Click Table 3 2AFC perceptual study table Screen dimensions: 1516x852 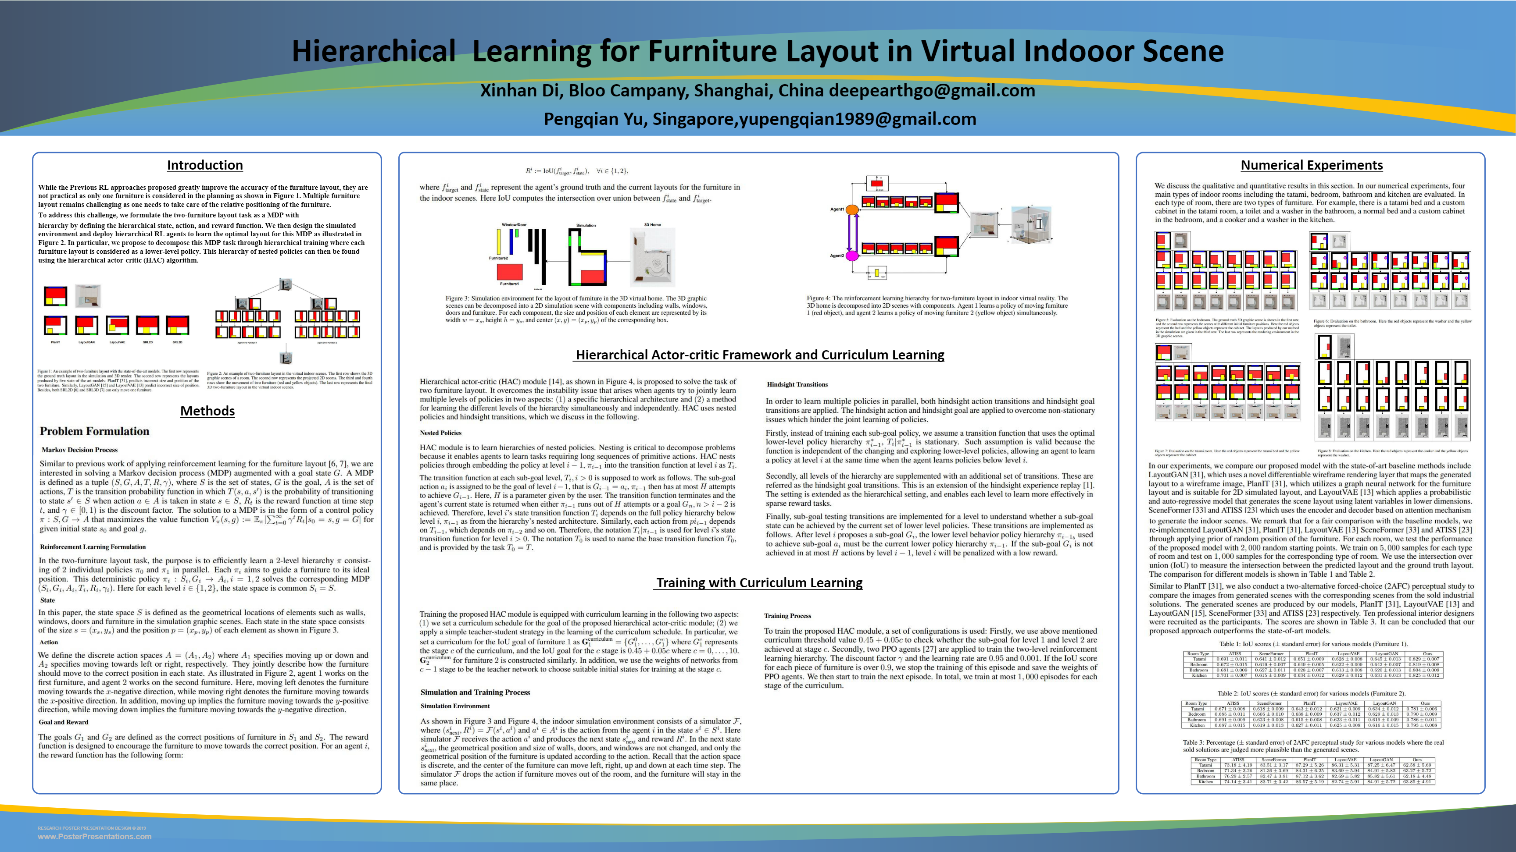click(x=1313, y=771)
